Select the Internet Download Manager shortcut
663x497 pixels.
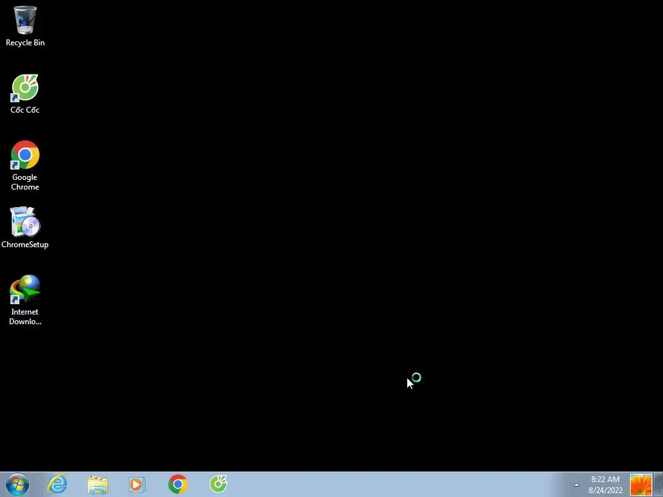coord(25,300)
